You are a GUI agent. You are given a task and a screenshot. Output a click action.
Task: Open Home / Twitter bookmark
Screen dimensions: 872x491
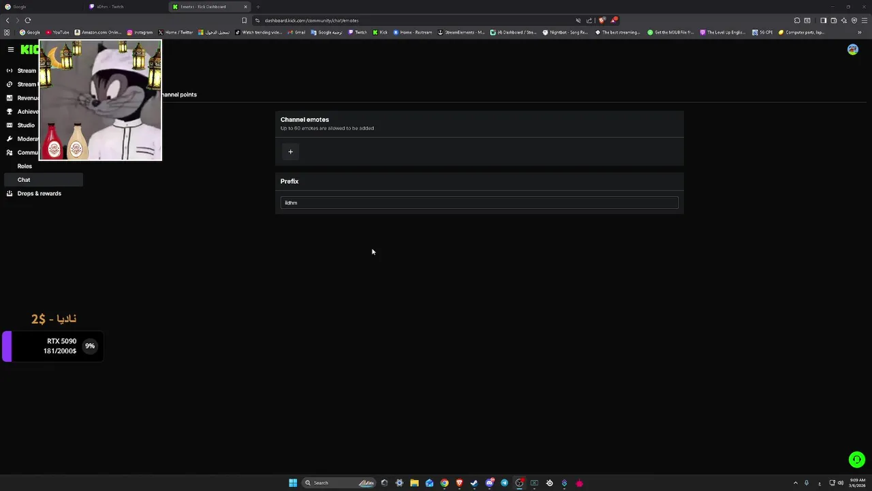176,32
